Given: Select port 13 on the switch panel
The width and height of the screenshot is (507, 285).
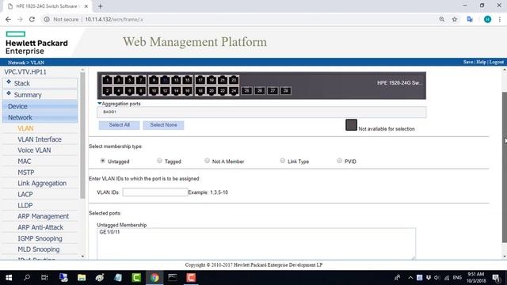Looking at the screenshot, I should coord(176,80).
